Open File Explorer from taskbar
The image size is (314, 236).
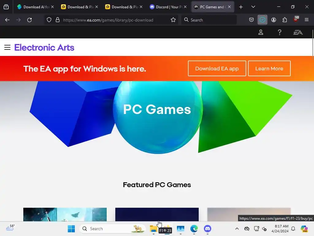click(x=153, y=229)
